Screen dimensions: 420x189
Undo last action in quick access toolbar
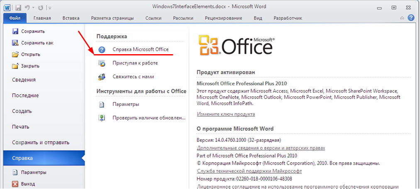(x=27, y=8)
